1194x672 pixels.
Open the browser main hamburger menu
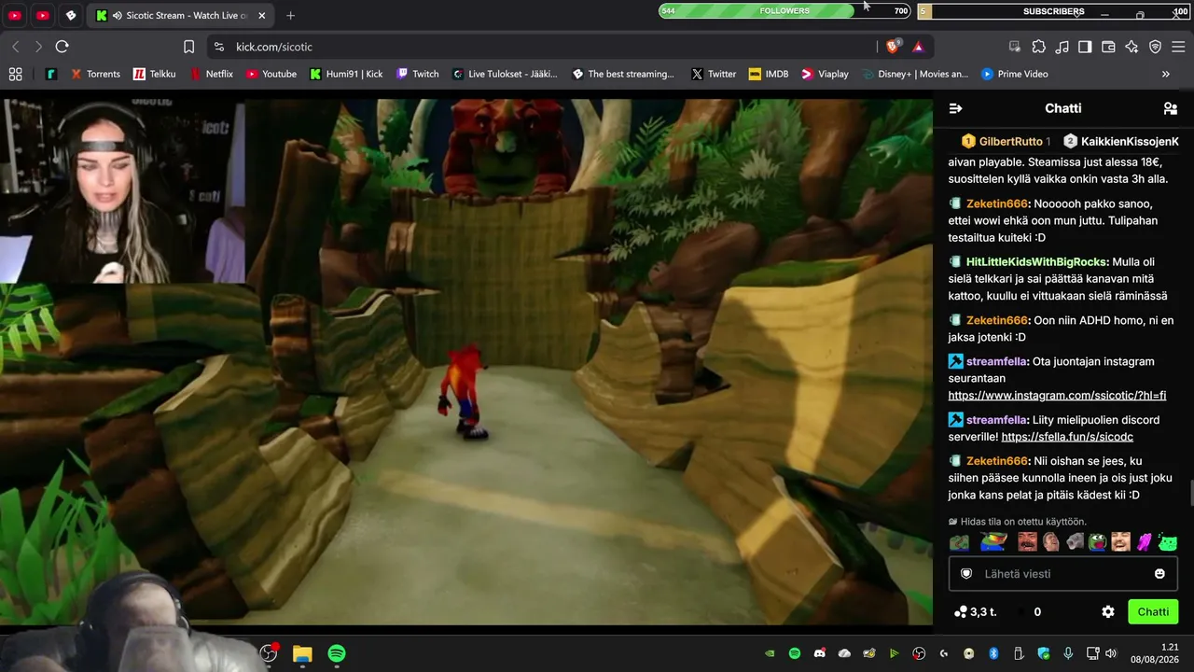point(1178,47)
